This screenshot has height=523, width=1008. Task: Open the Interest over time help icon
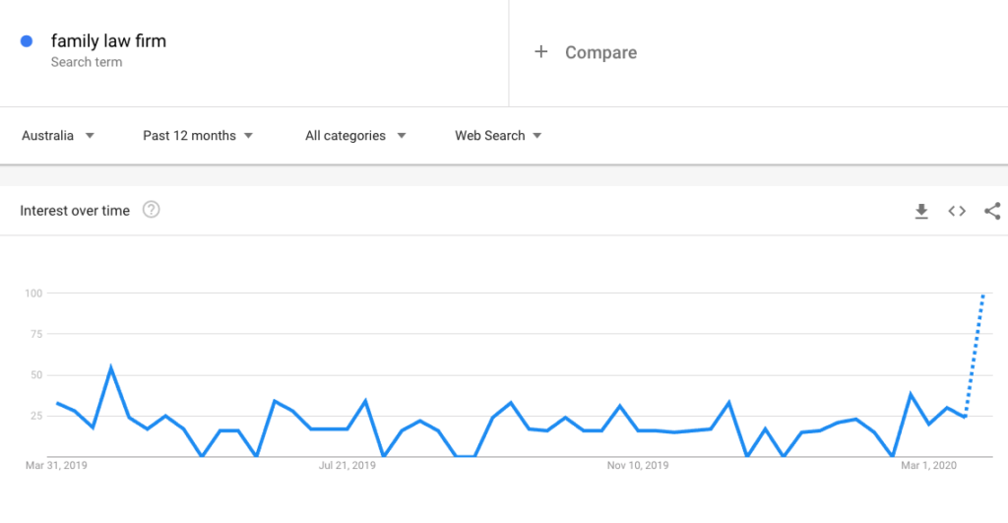[x=151, y=210]
